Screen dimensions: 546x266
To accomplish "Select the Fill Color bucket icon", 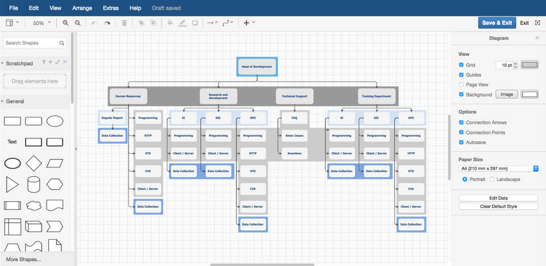I will click(169, 23).
